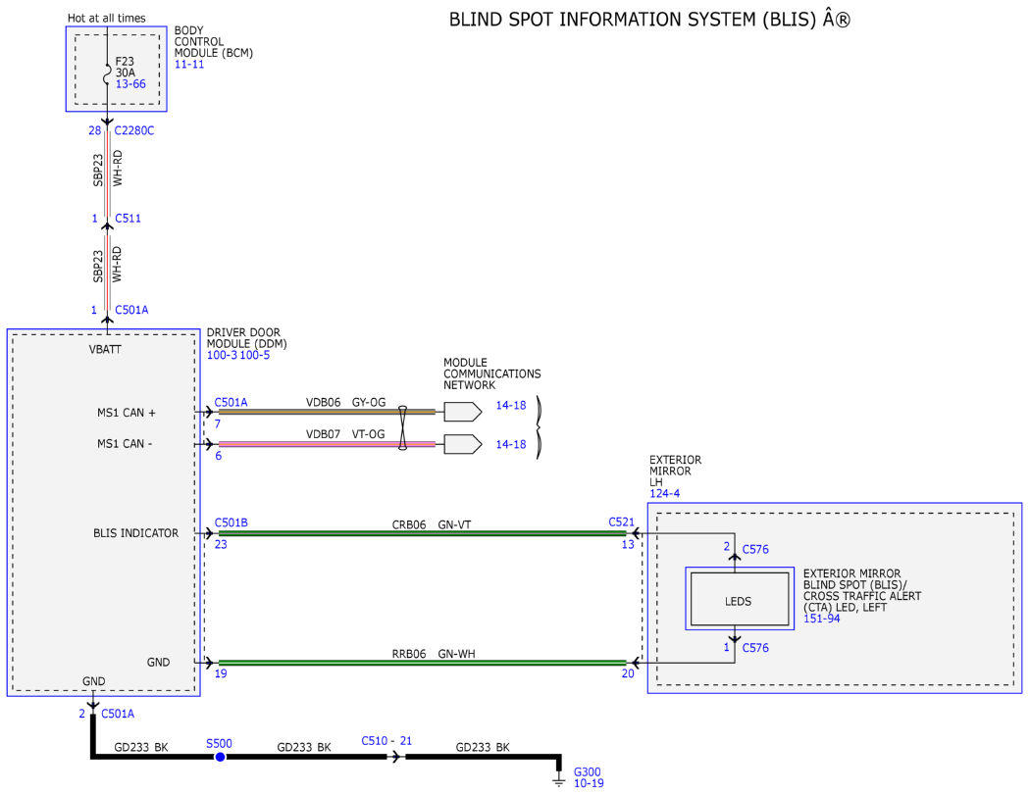Select the C510 - 21 connector label
Screen dimensions: 1030x795
point(386,741)
